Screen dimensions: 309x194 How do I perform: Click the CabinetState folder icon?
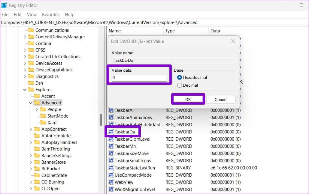(x=37, y=175)
